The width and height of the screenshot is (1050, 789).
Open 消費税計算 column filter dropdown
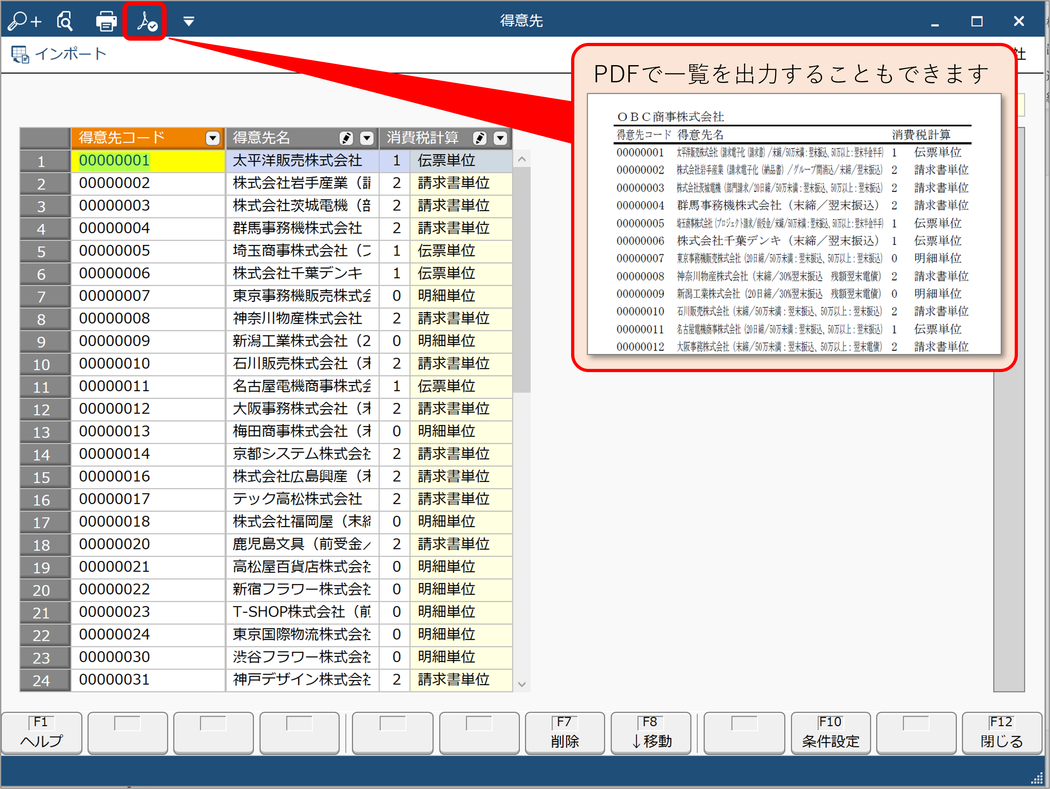(x=500, y=138)
